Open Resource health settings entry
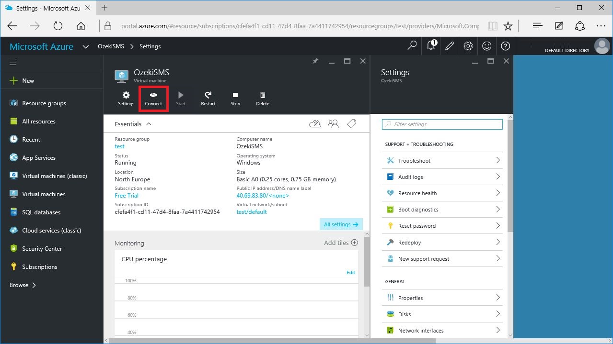 point(442,193)
